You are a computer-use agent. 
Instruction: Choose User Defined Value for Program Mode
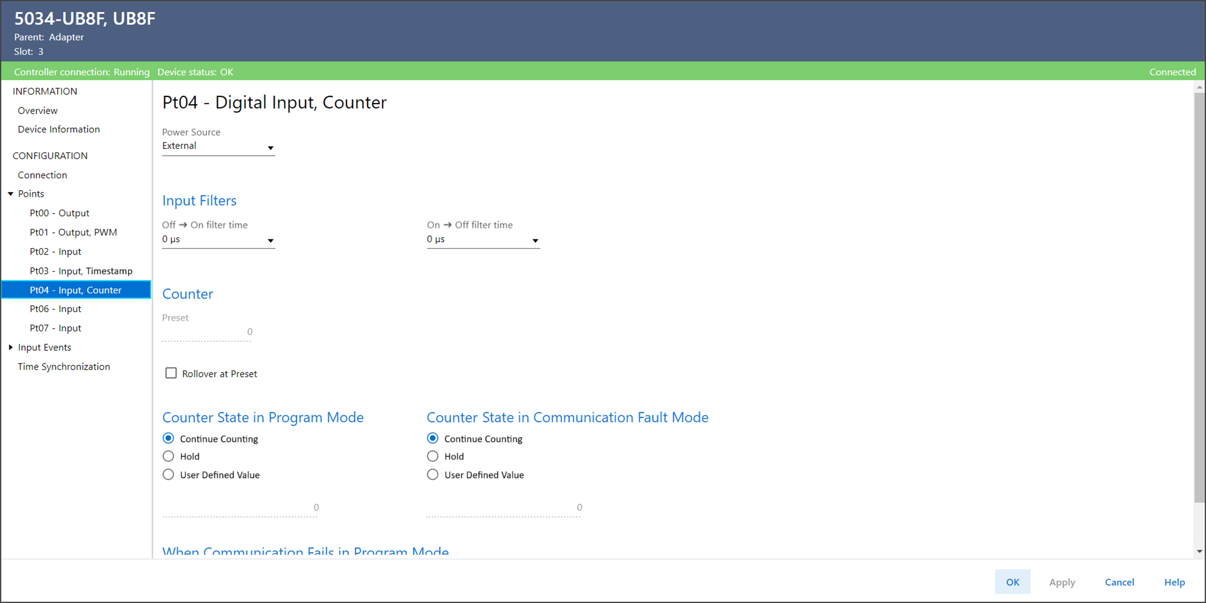click(x=168, y=475)
